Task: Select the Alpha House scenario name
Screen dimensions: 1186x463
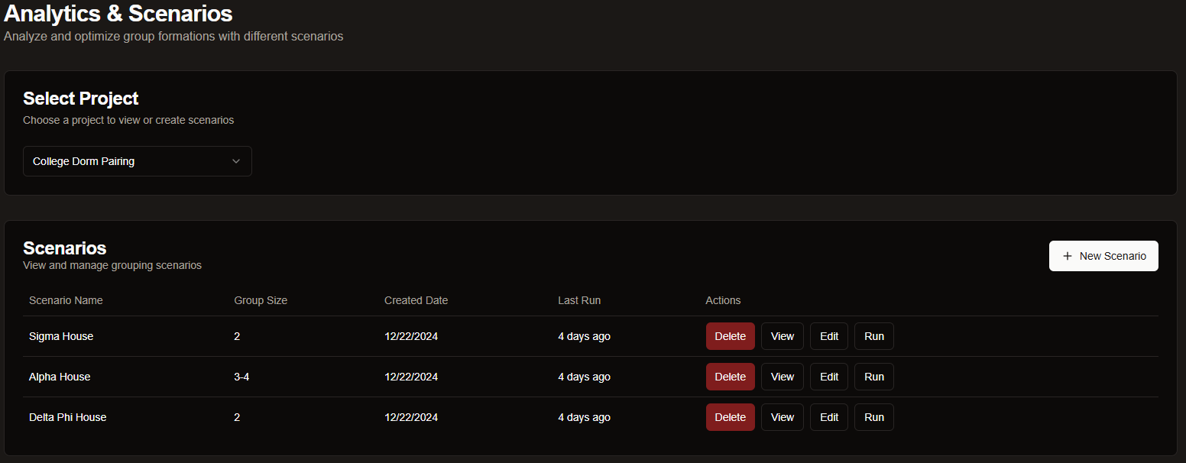Action: pyautogui.click(x=60, y=376)
